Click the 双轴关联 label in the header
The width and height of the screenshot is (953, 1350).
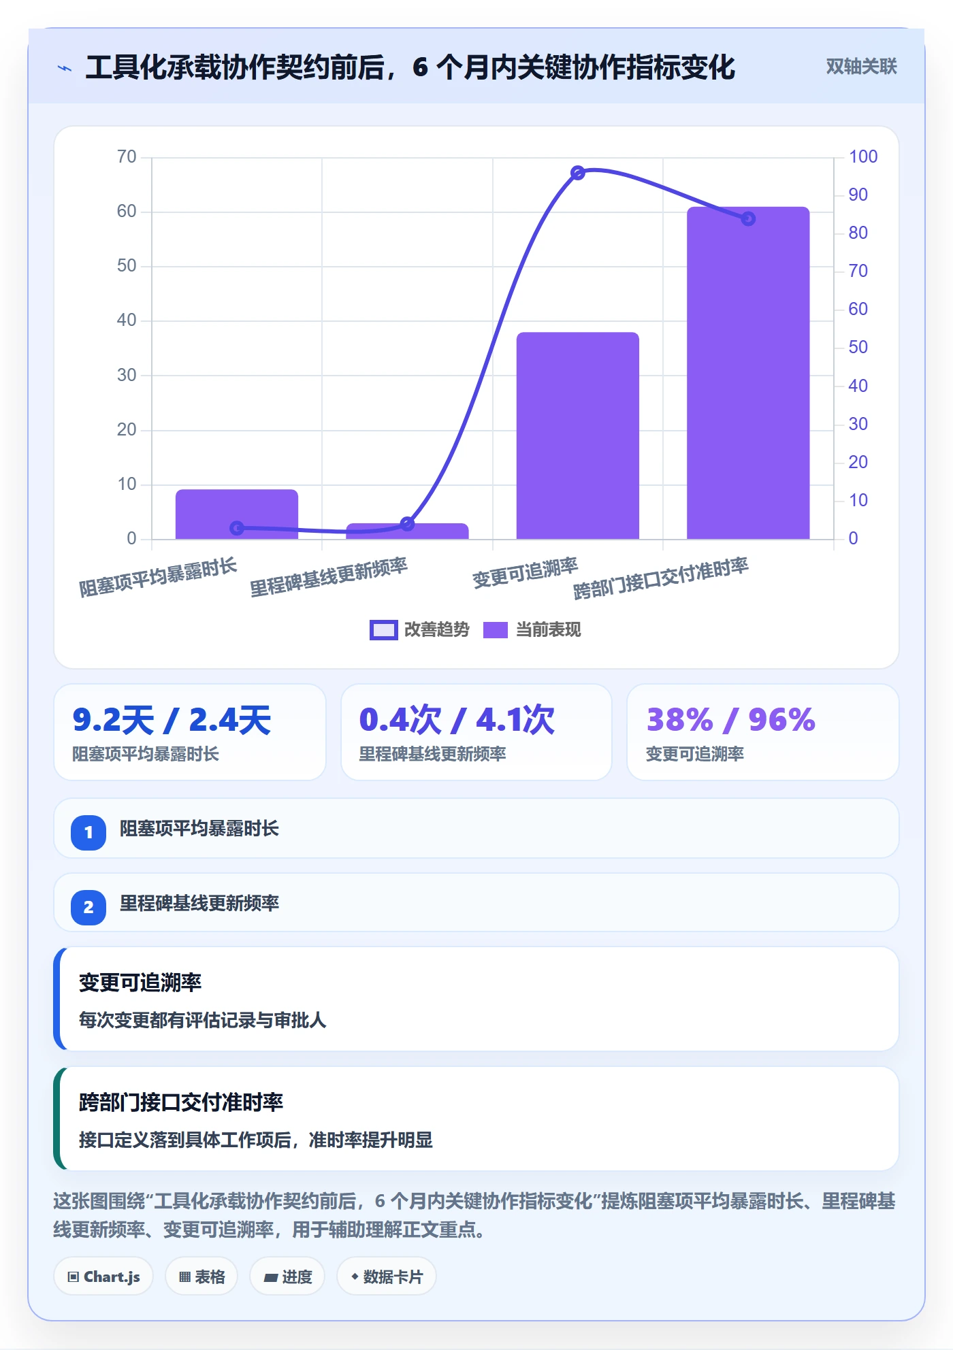[861, 67]
